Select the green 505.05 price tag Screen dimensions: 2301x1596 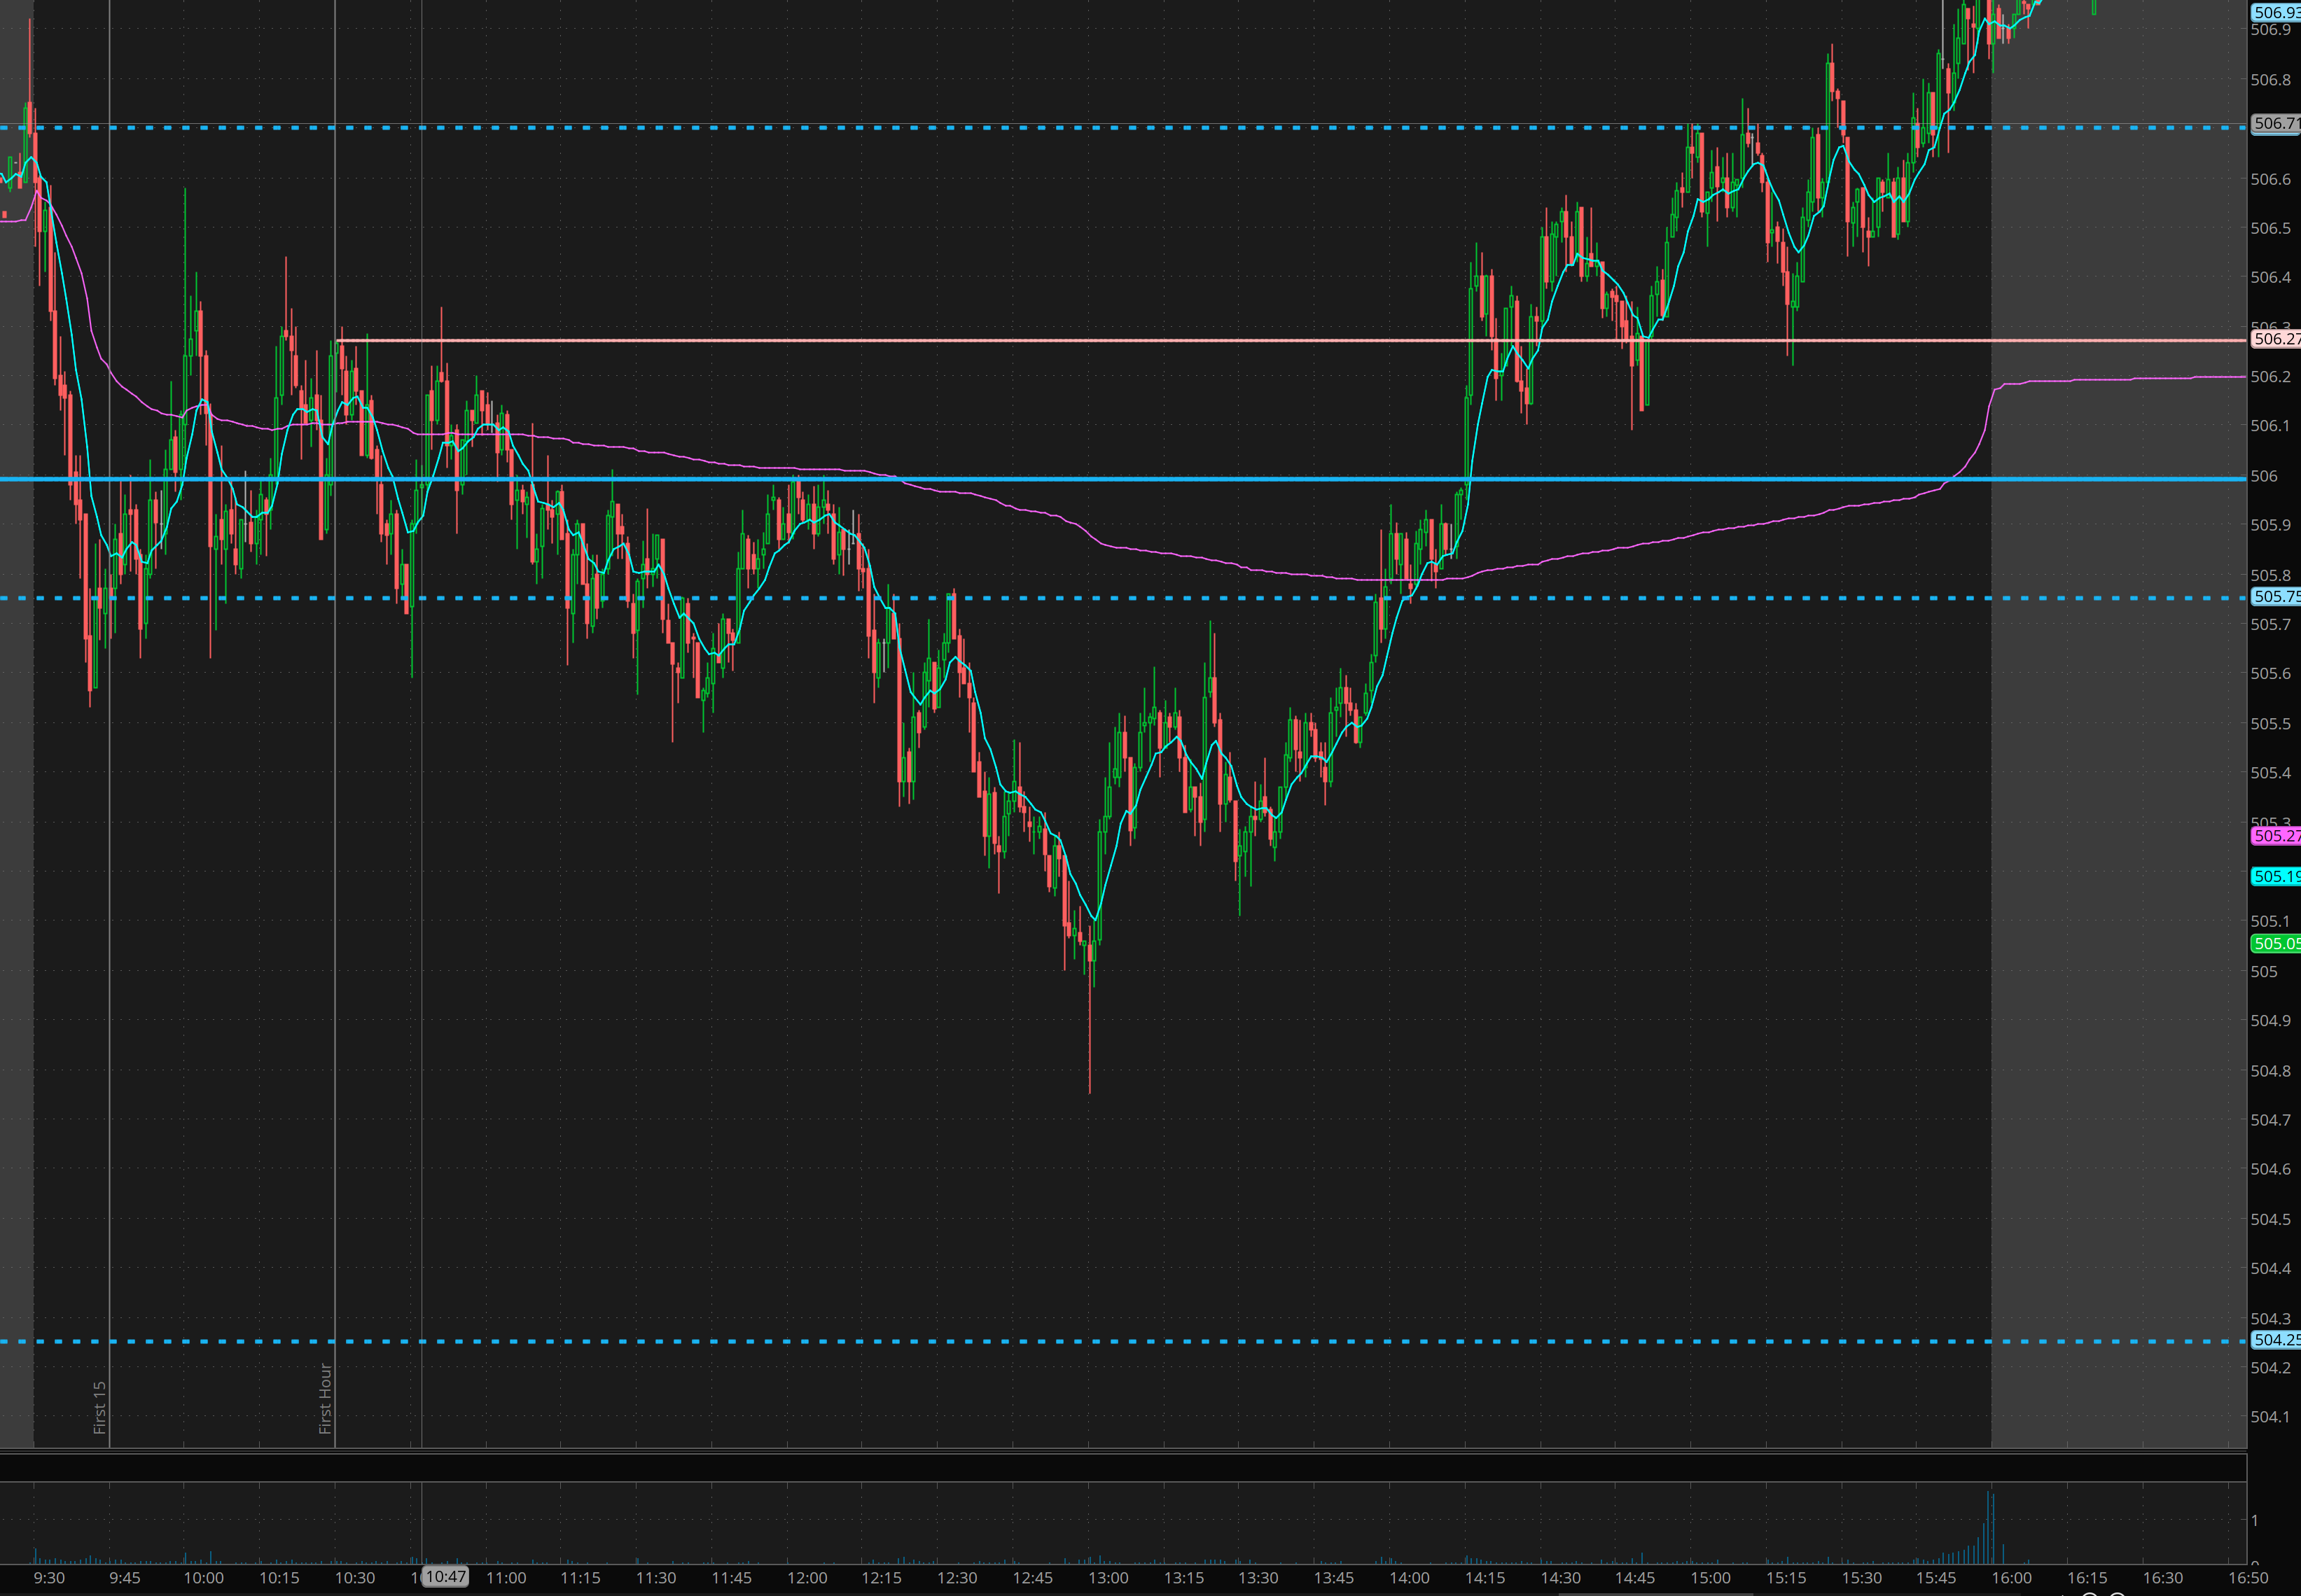[2275, 943]
